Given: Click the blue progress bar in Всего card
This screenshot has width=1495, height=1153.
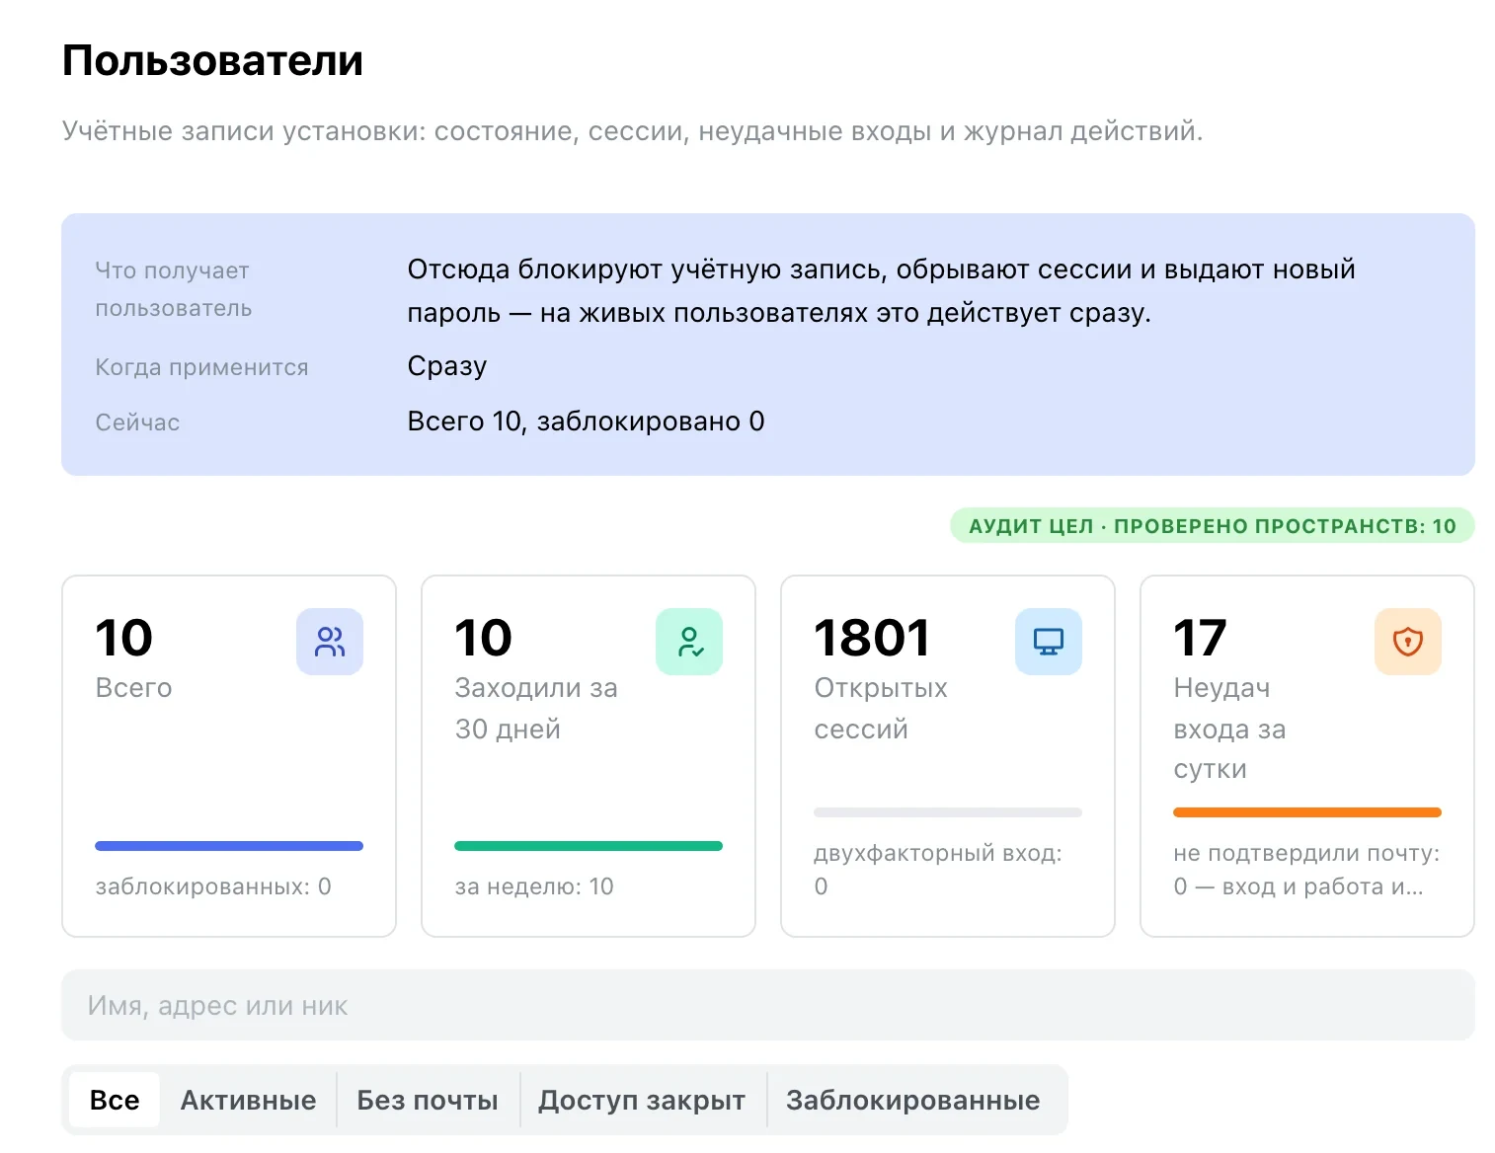Looking at the screenshot, I should pyautogui.click(x=229, y=846).
